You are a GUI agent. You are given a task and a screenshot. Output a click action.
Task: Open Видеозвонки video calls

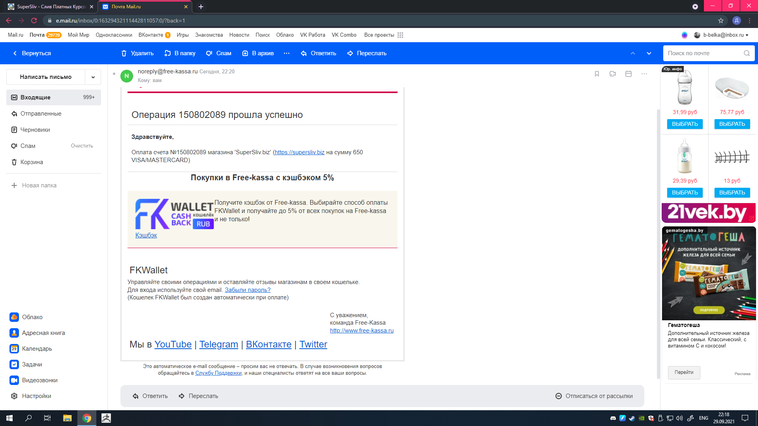click(x=34, y=380)
